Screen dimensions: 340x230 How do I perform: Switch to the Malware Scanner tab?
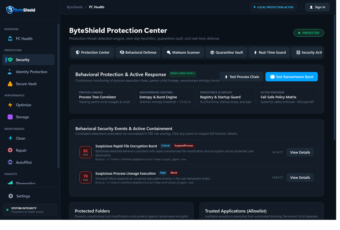click(183, 52)
